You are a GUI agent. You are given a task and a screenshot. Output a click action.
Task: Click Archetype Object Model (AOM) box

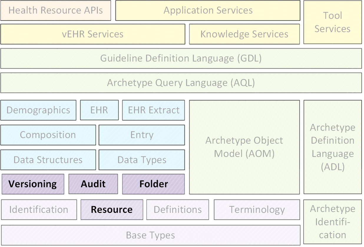click(x=244, y=147)
